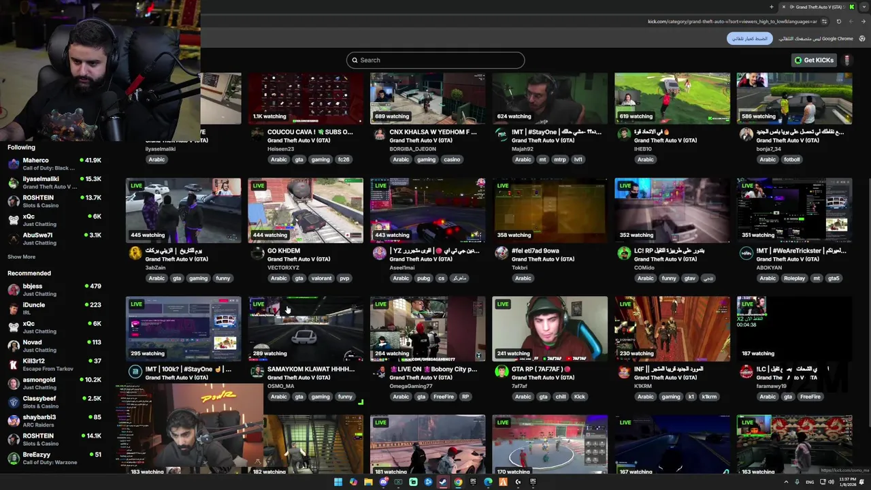Open Kill3r12's avatar in Recommended list

[x=14, y=365]
